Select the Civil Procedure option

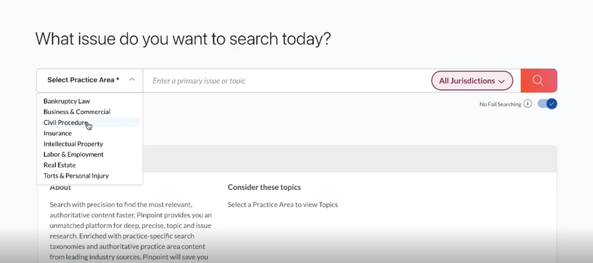66,123
